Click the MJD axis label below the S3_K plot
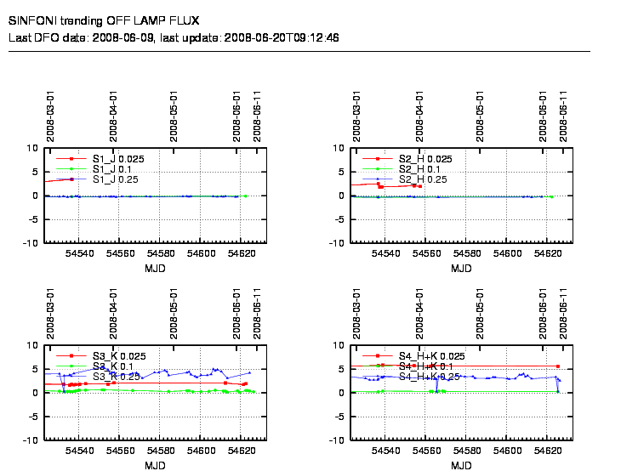 tap(155, 466)
